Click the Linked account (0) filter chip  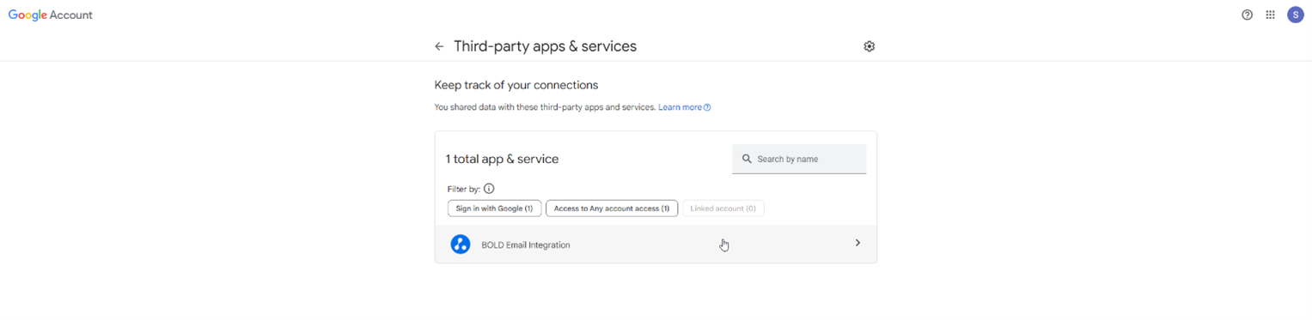(x=723, y=208)
